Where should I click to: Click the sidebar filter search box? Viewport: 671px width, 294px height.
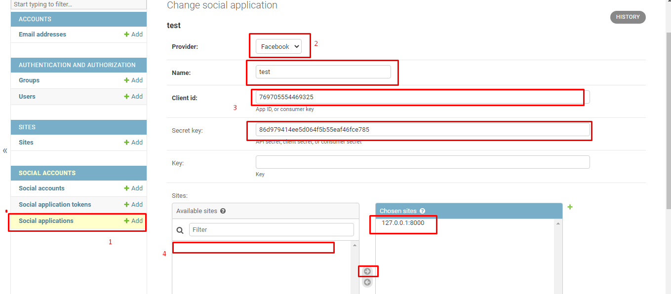pyautogui.click(x=79, y=4)
